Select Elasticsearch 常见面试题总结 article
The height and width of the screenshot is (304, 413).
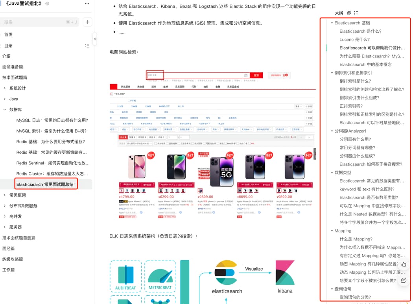coord(45,184)
